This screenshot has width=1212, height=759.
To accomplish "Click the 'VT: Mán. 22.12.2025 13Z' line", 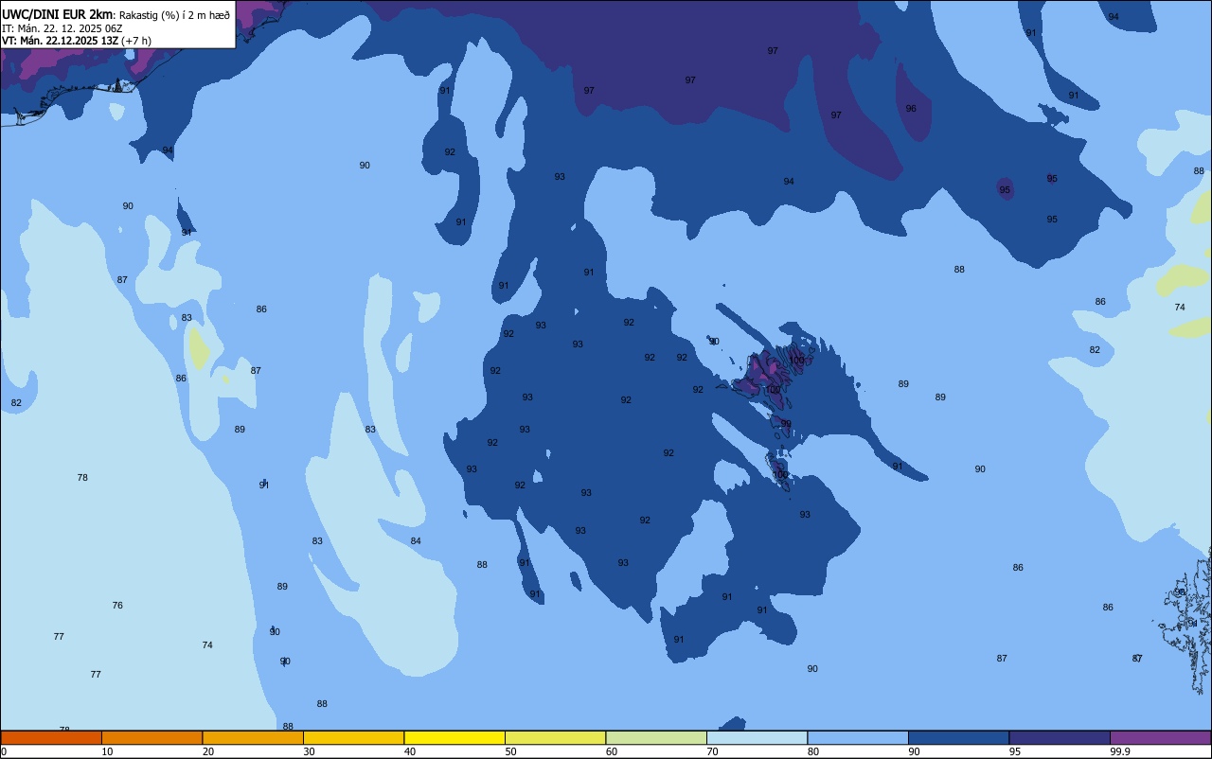I will [x=60, y=41].
